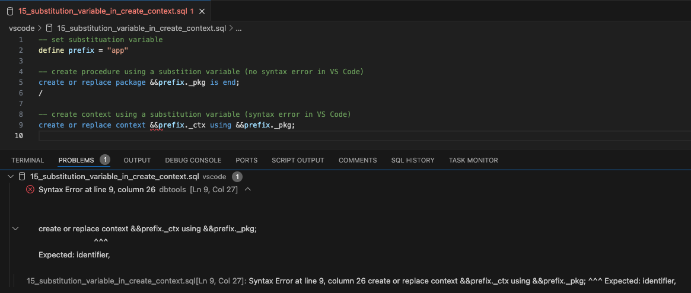691x293 pixels.
Task: Click the squiggly-underlined && on line 9
Action: click(x=156, y=125)
